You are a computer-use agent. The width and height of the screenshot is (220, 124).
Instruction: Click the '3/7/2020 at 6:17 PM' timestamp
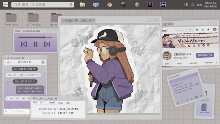[25, 81]
